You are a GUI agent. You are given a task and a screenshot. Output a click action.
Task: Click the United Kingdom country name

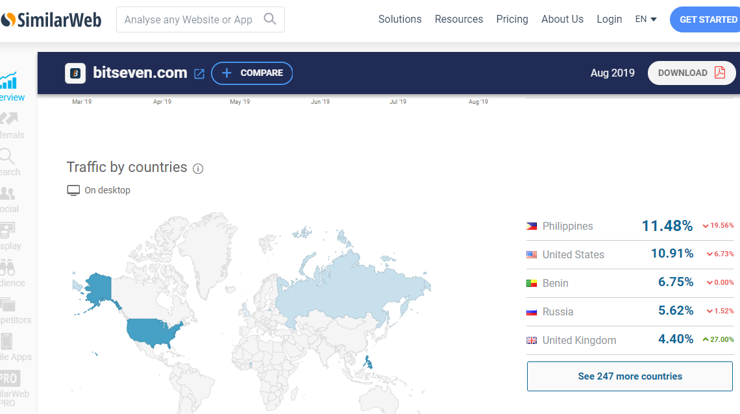click(579, 341)
